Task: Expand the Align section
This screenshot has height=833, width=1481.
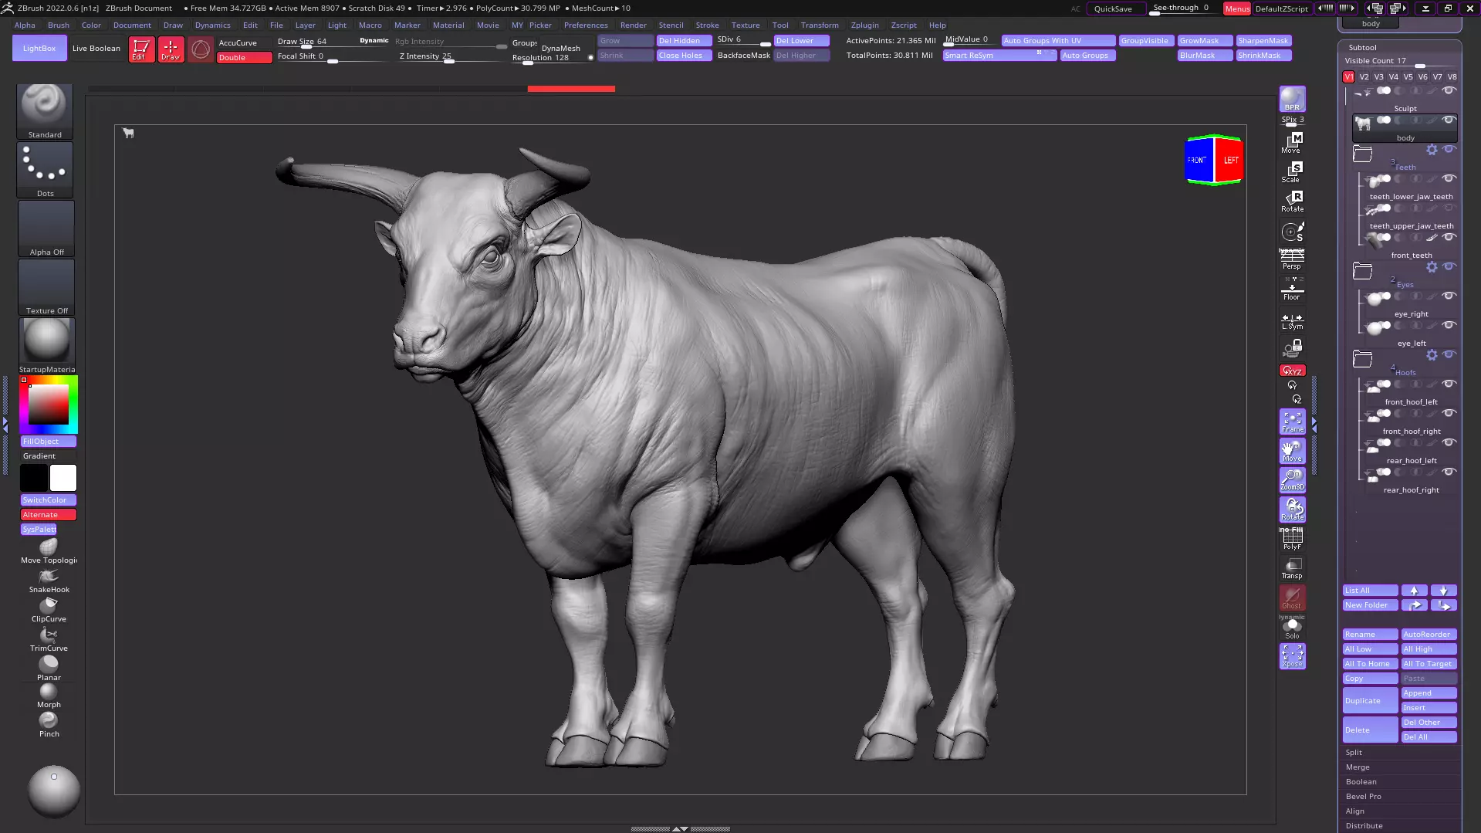Action: pyautogui.click(x=1354, y=811)
